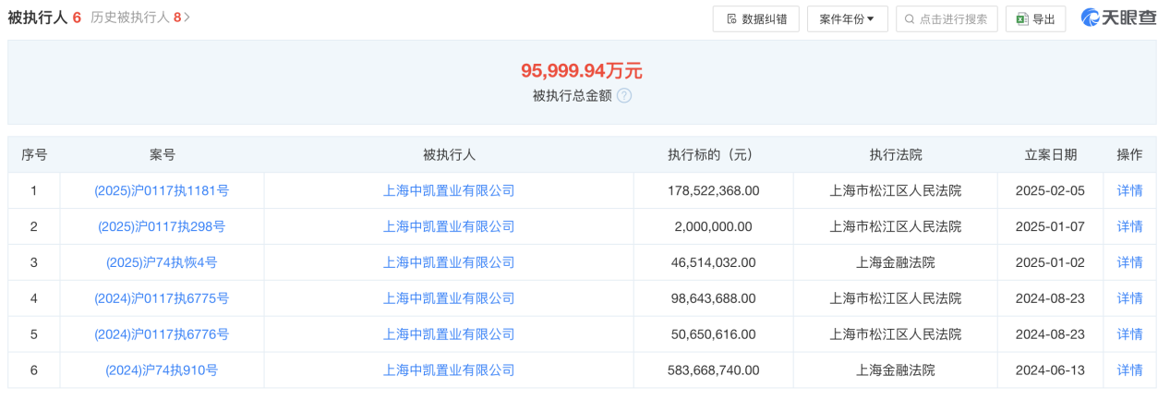Click the amount 50,650,616.00
This screenshot has width=1170, height=412.
click(713, 334)
